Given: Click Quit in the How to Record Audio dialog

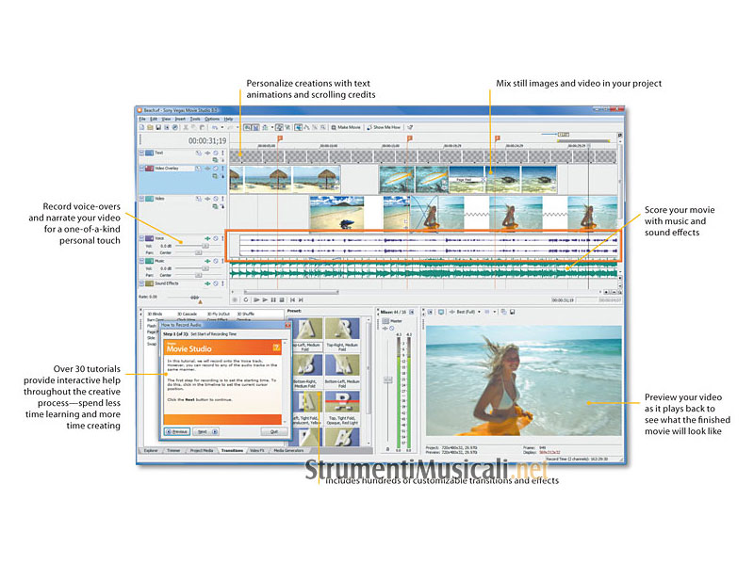Looking at the screenshot, I should click(272, 431).
